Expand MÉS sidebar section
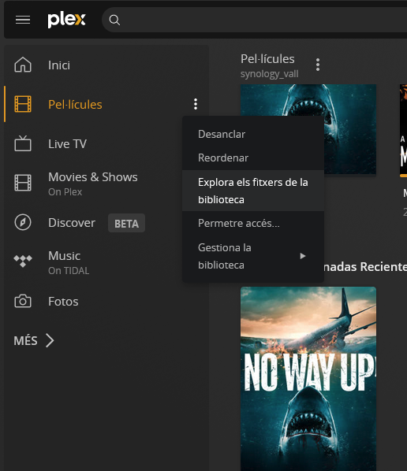The height and width of the screenshot is (471, 407). [x=34, y=340]
